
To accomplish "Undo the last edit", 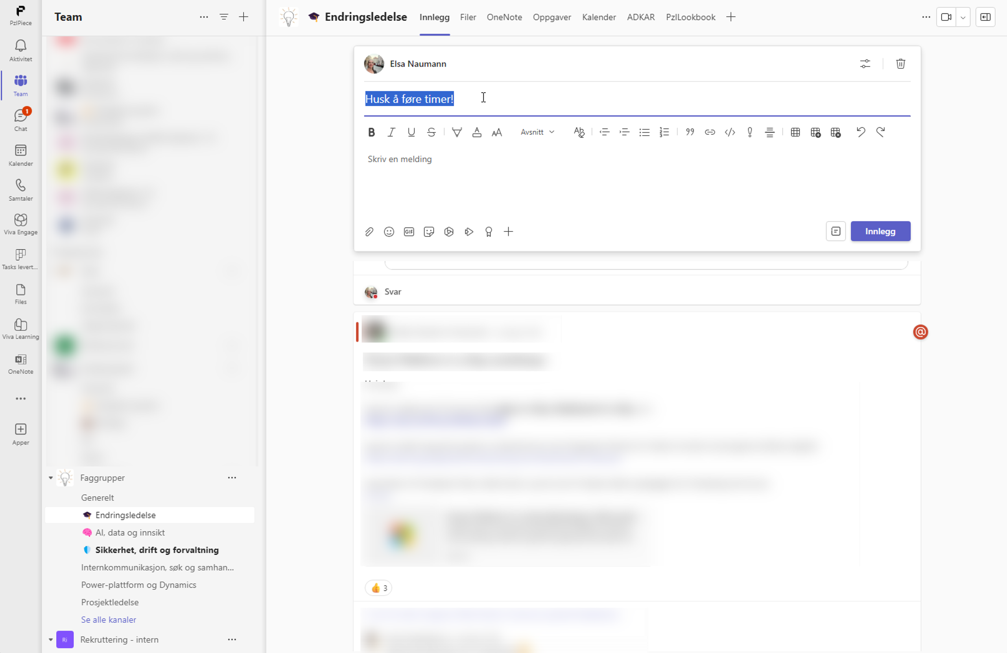I will point(860,132).
